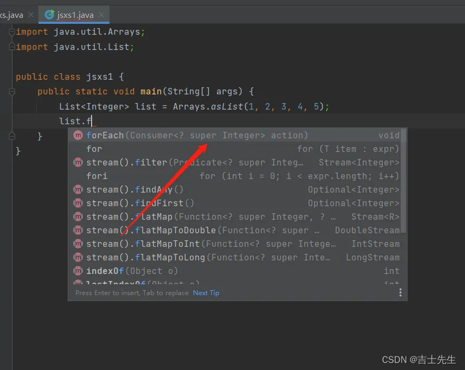
Task: Click 'Optional<Integer>' on findAny row
Action: click(x=353, y=189)
